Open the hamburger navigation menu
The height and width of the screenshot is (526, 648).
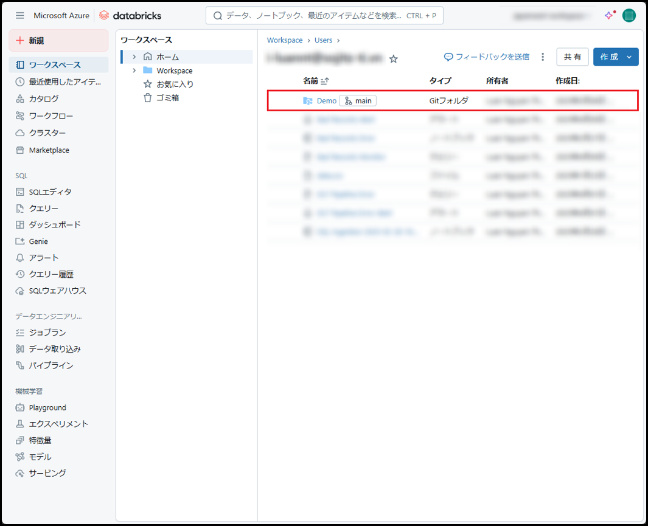(20, 16)
